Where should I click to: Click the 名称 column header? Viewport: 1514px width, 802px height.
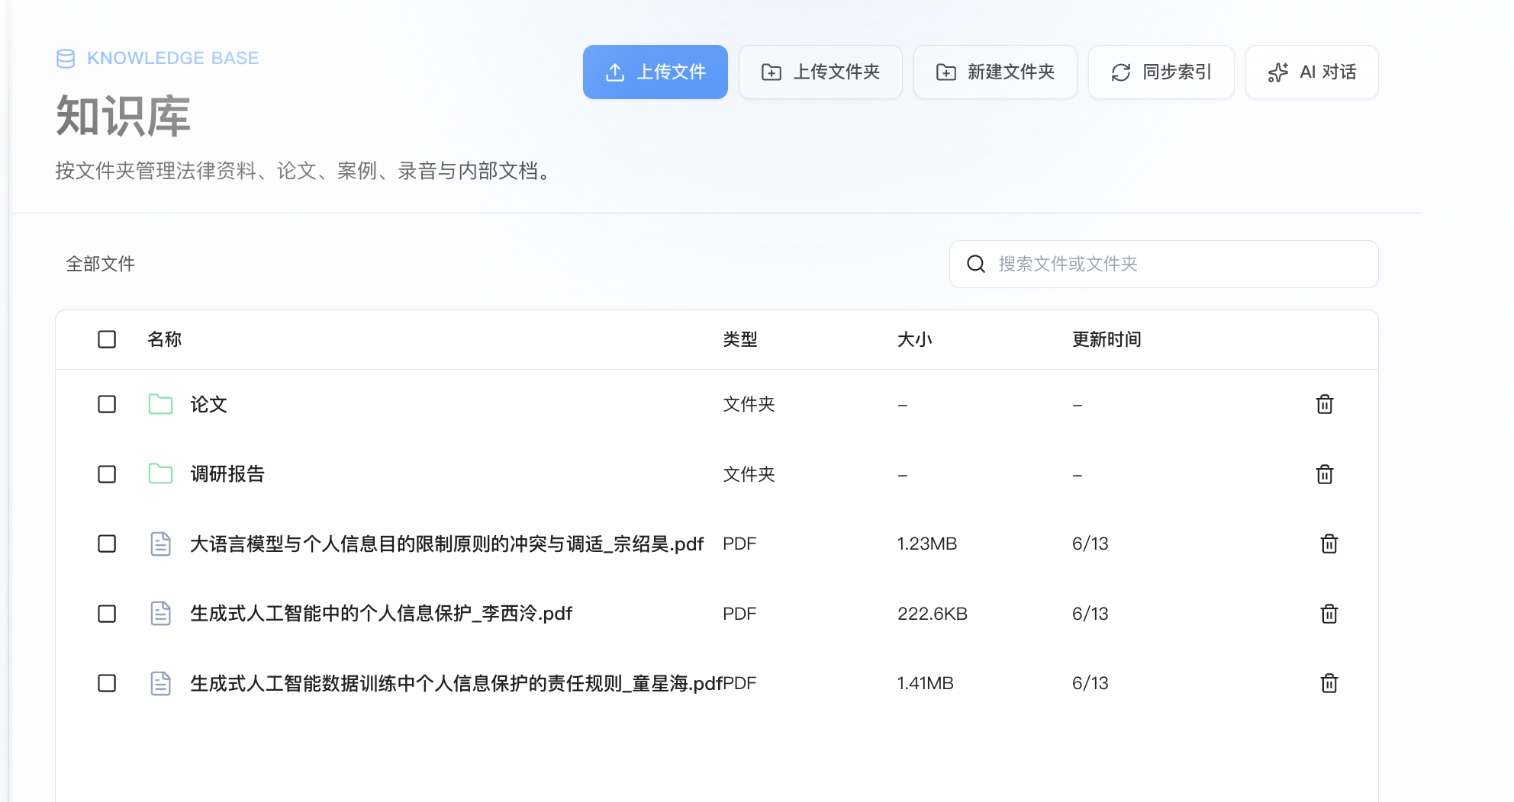[164, 339]
